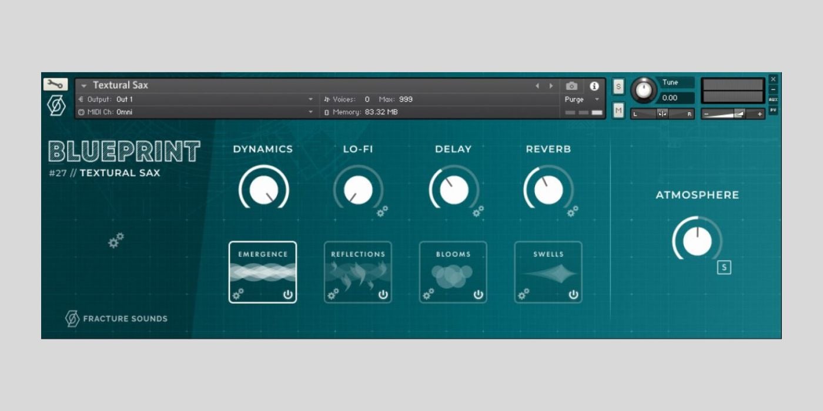This screenshot has height=411, width=823.
Task: Open Swells layer gear settings
Action: pos(523,294)
